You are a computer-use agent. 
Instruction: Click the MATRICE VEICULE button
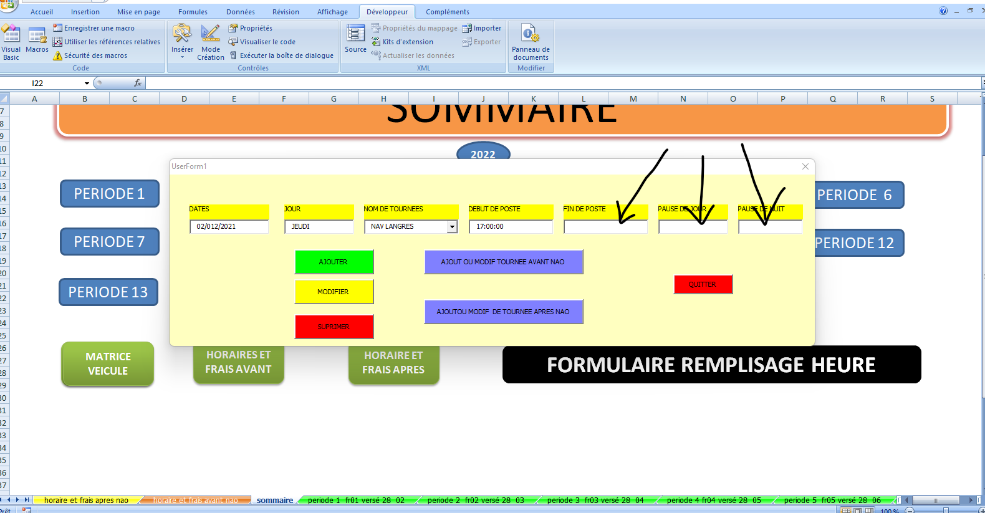(x=108, y=363)
